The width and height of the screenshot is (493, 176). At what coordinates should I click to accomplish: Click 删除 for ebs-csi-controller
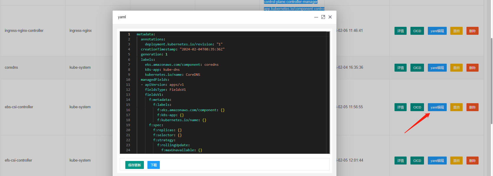(472, 107)
